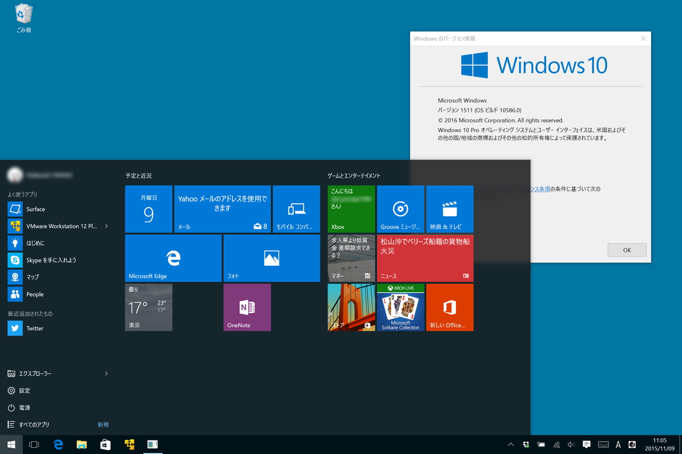Open the Xbox tile greeting こんにちは
682x454 pixels.
click(351, 209)
